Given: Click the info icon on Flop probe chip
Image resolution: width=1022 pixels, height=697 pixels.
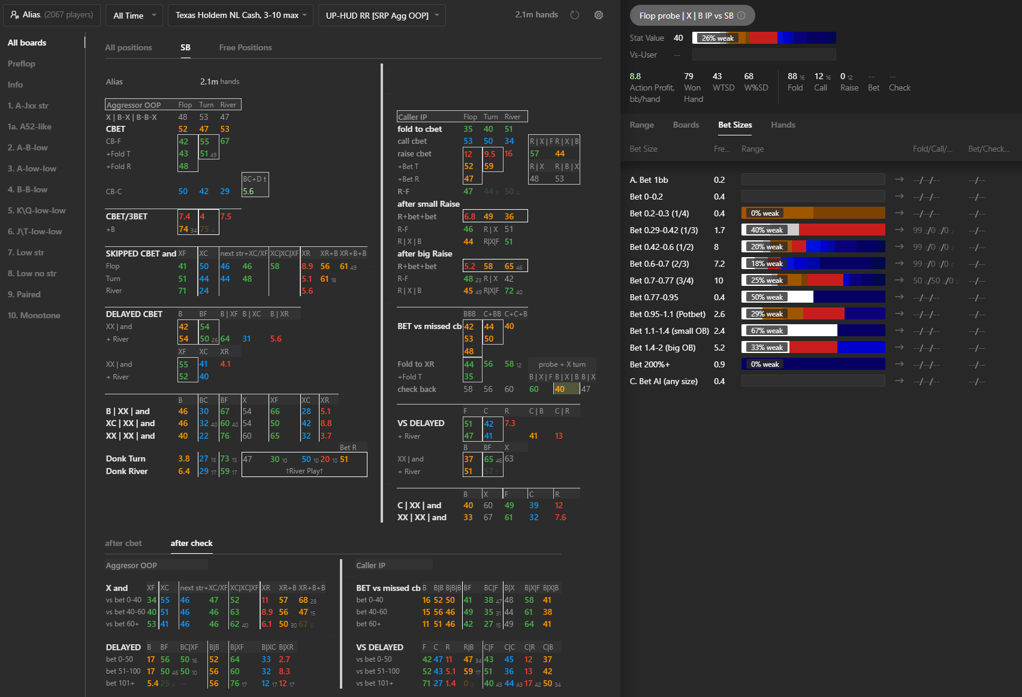Looking at the screenshot, I should tap(741, 16).
